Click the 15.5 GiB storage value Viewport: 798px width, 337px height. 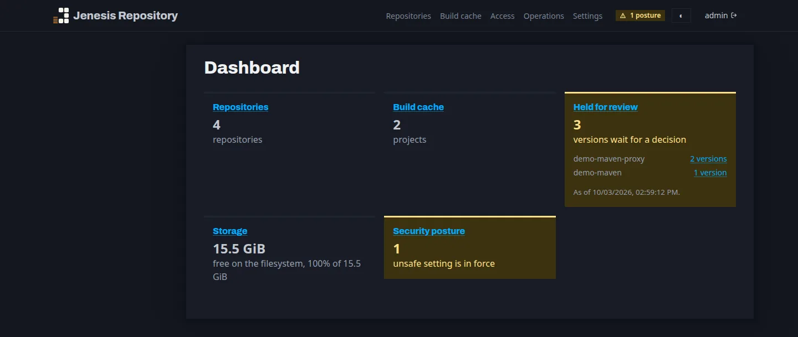(x=239, y=248)
